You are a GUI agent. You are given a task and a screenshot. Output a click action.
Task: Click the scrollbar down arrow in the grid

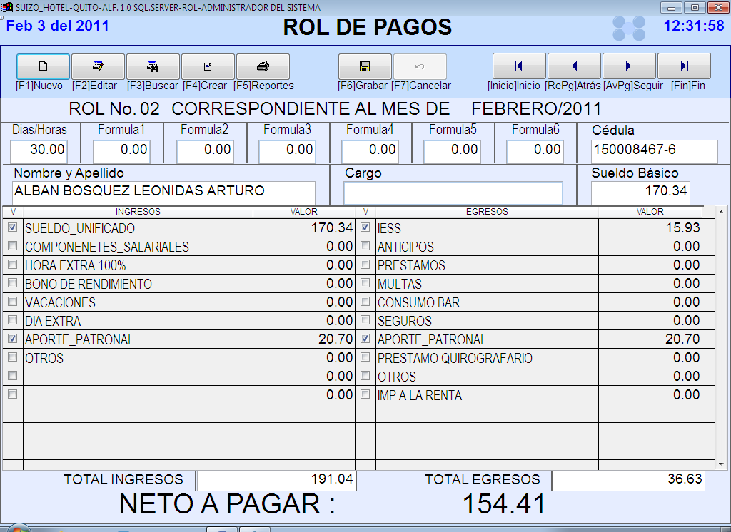tap(720, 464)
